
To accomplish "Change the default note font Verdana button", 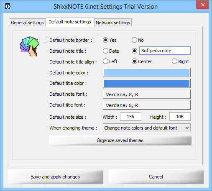I will point(147,94).
